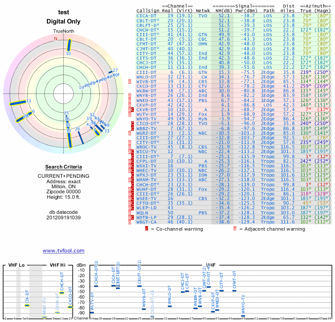
Task: Click co-channel warning icon beside CICO-DT
Action: point(133,124)
